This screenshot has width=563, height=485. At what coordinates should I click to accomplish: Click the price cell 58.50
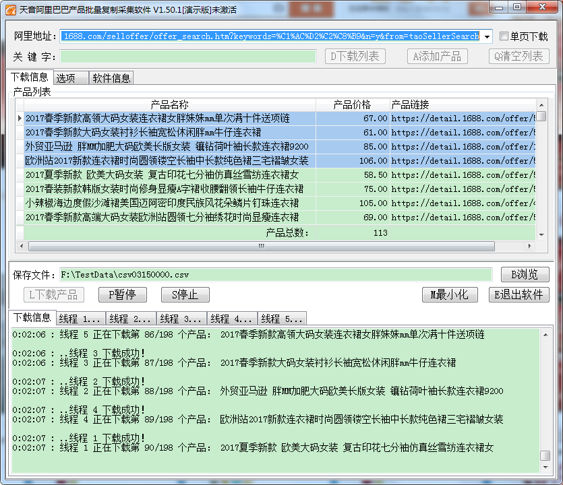tap(353, 175)
